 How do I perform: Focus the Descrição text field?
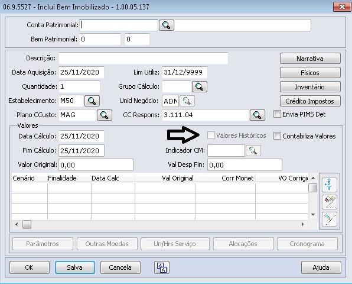144,58
